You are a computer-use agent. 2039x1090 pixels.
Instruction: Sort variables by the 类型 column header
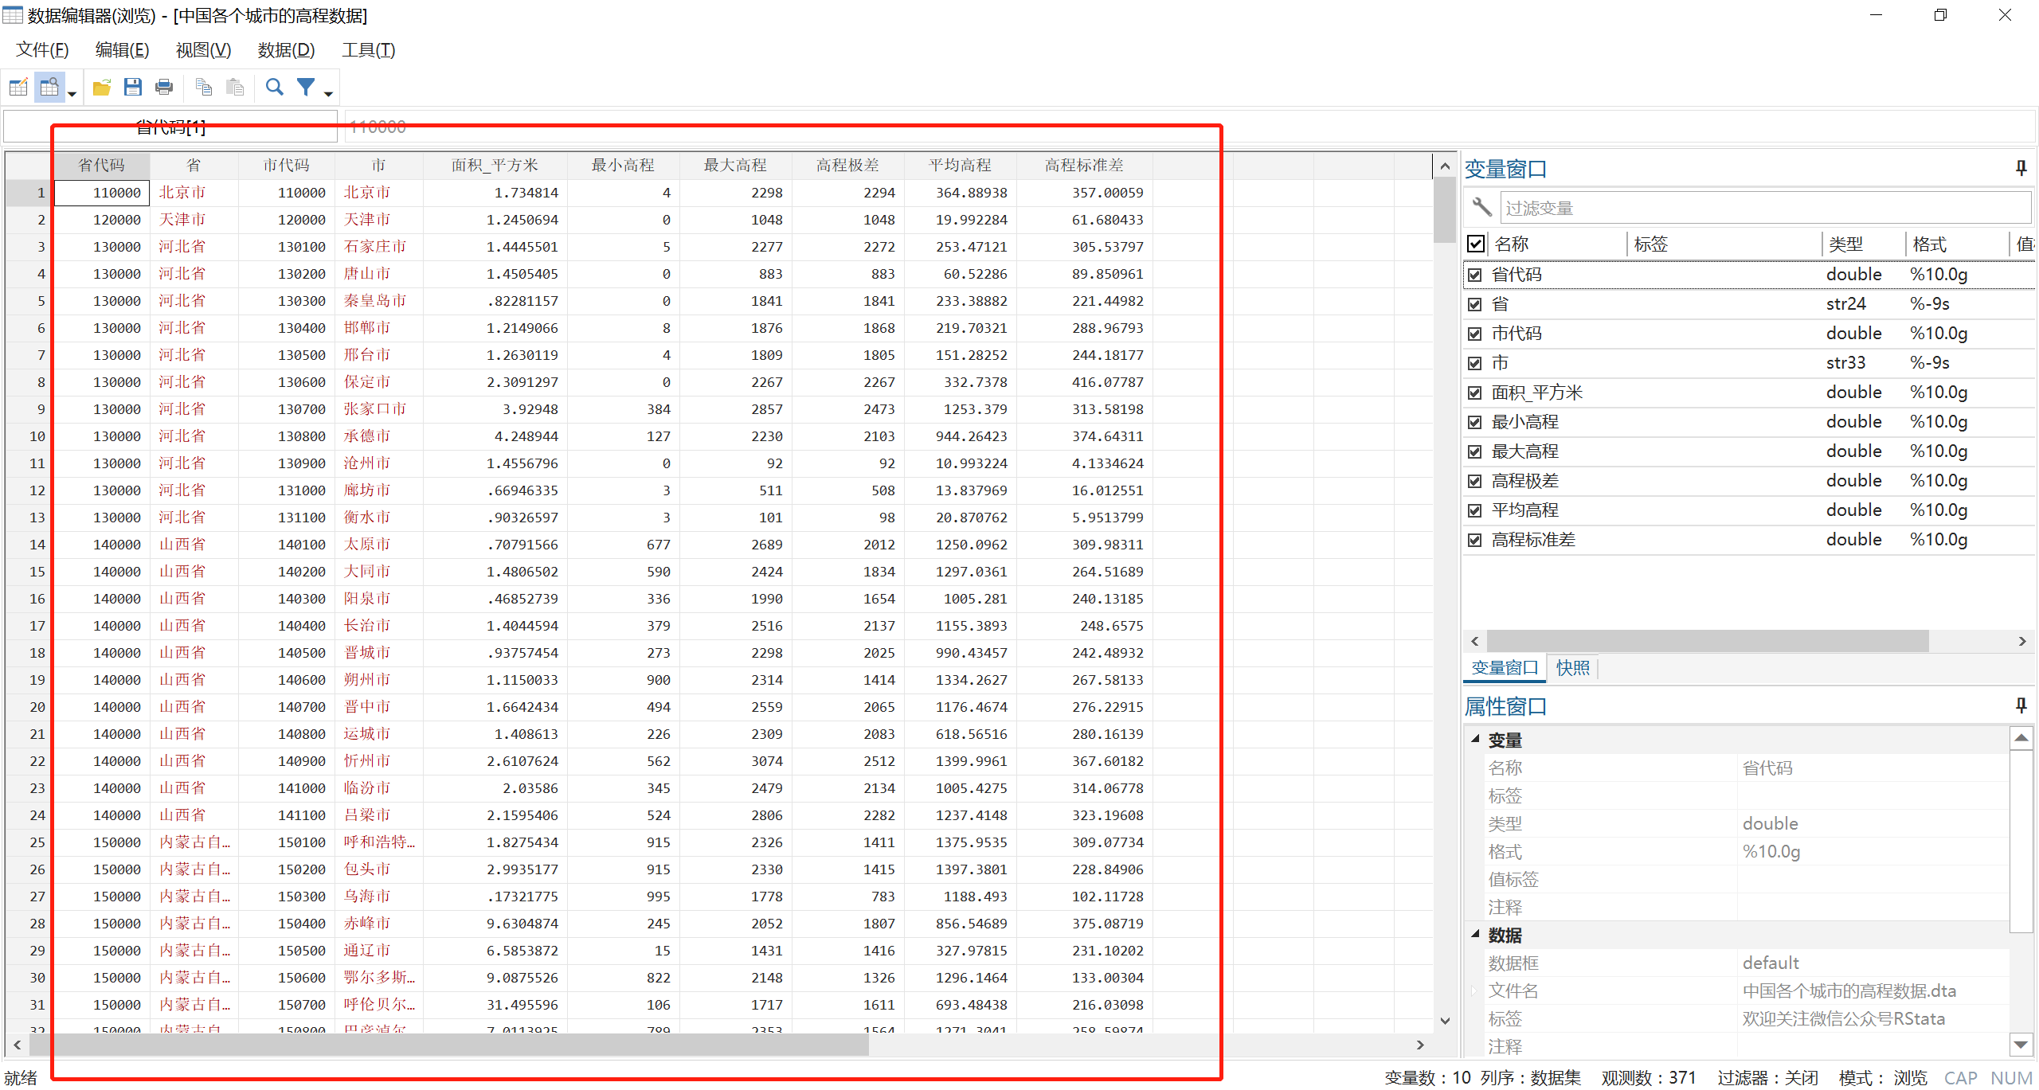(1846, 244)
